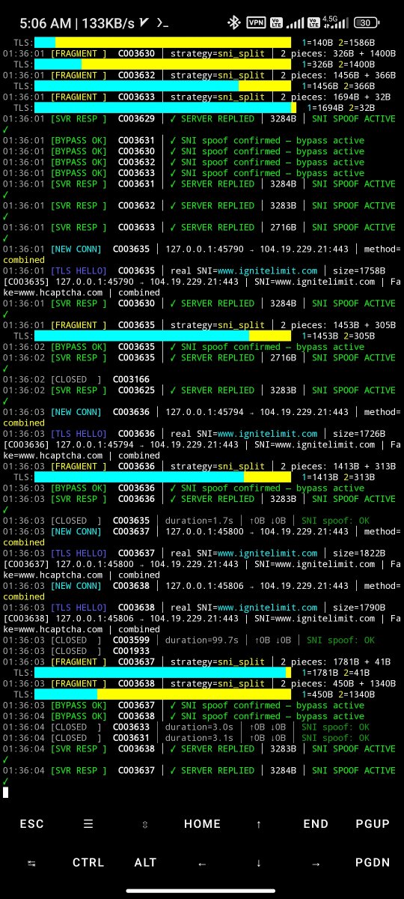This screenshot has width=404, height=899.
Task: Select the SVR RESP line for C003625
Action: click(200, 390)
